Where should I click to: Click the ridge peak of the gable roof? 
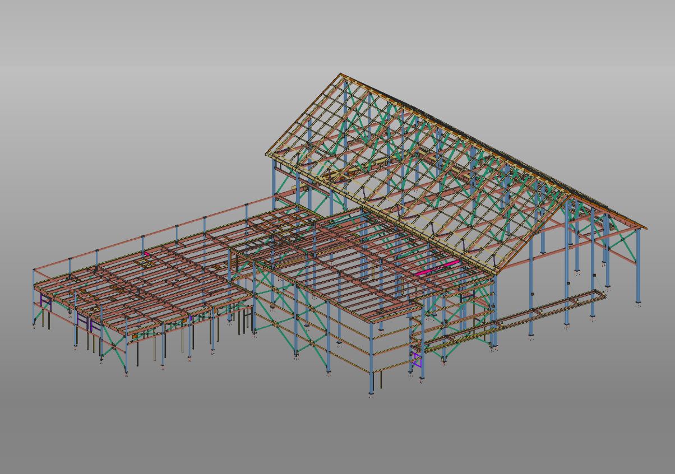click(341, 74)
